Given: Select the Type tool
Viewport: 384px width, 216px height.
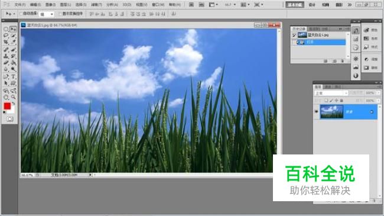Looking at the screenshot, I should [x=13, y=77].
